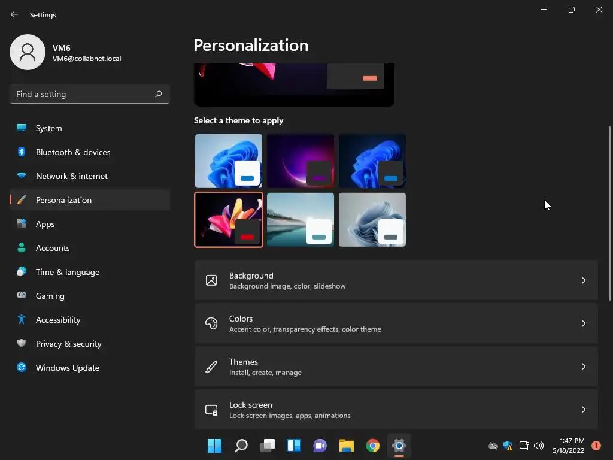Viewport: 613px width, 460px height.
Task: Click the search magnifier in Find a setting
Action: coord(158,94)
